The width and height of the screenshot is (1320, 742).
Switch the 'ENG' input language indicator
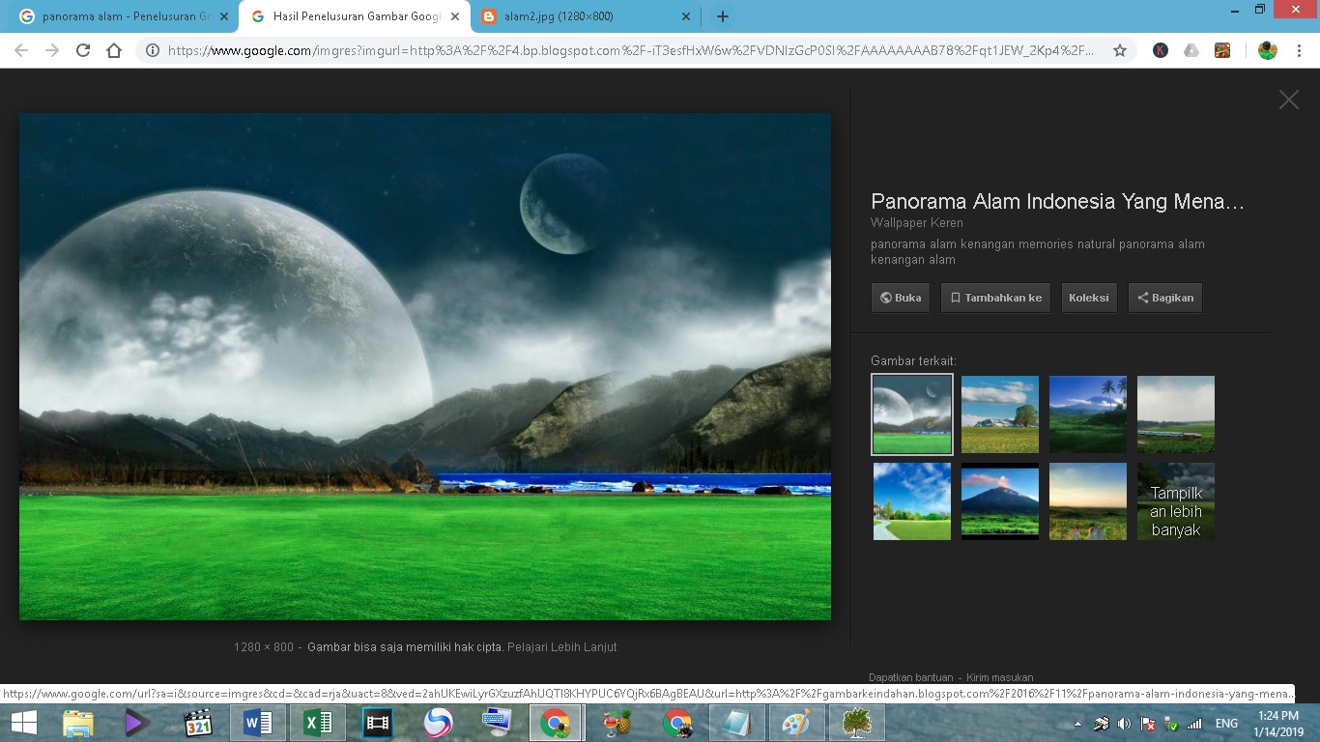point(1226,724)
